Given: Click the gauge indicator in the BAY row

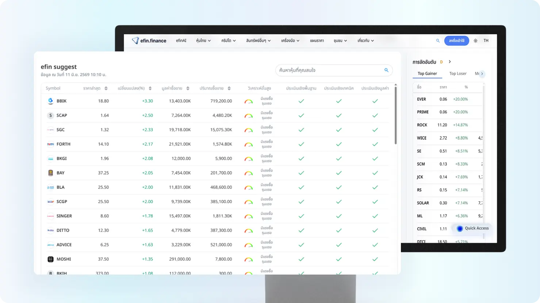Looking at the screenshot, I should [249, 173].
